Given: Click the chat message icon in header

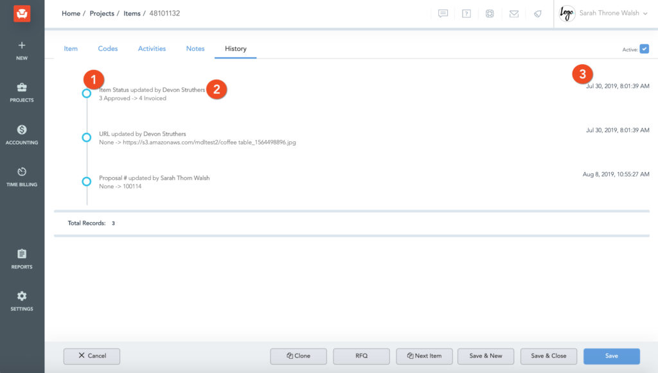Looking at the screenshot, I should coord(443,13).
